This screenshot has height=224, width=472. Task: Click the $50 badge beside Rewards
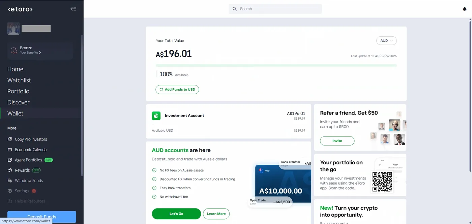point(36,170)
